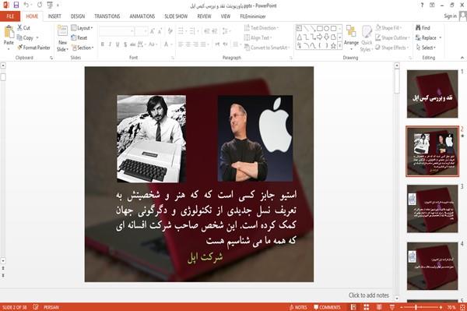Image resolution: width=467 pixels, height=311 pixels.
Task: Open the REVIEW ribbon tab
Action: tap(204, 16)
